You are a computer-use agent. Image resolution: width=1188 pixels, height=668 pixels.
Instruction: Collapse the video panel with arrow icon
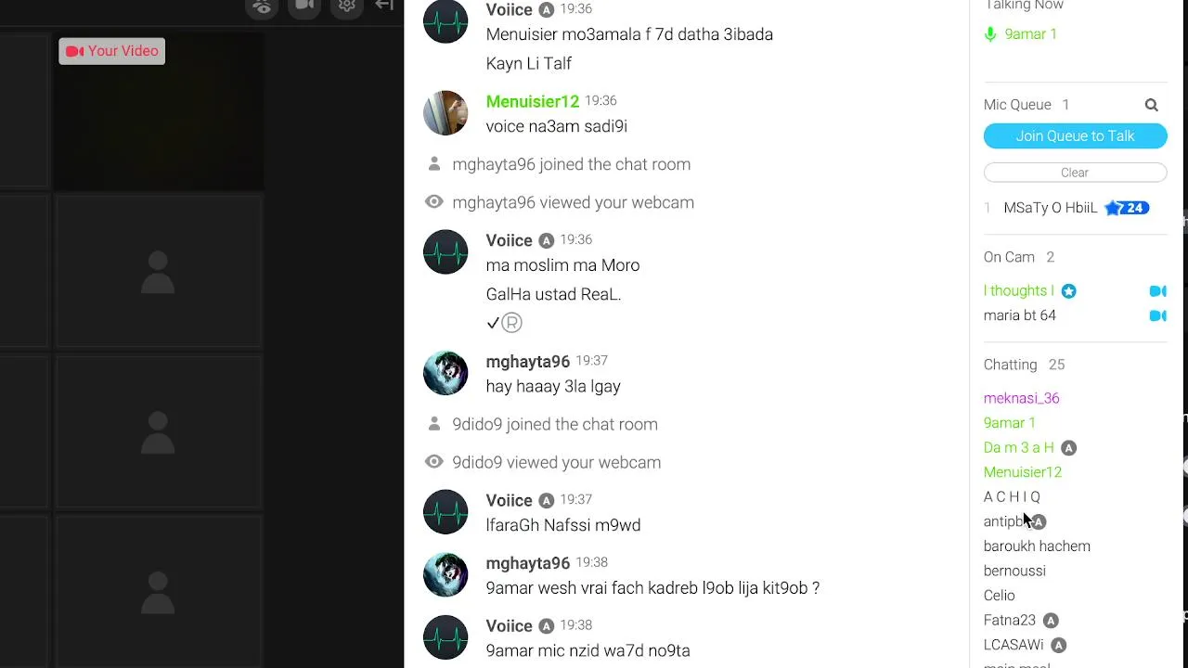(x=384, y=6)
